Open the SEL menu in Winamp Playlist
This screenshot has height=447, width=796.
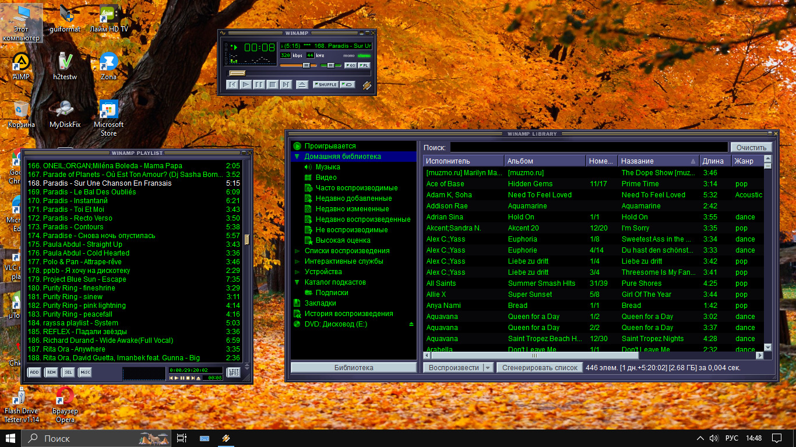[68, 372]
